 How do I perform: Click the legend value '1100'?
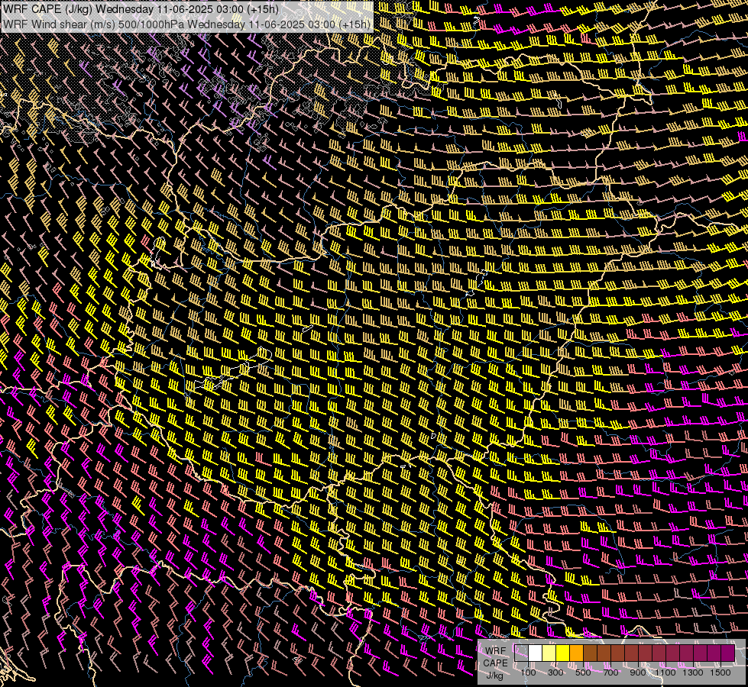(x=665, y=672)
